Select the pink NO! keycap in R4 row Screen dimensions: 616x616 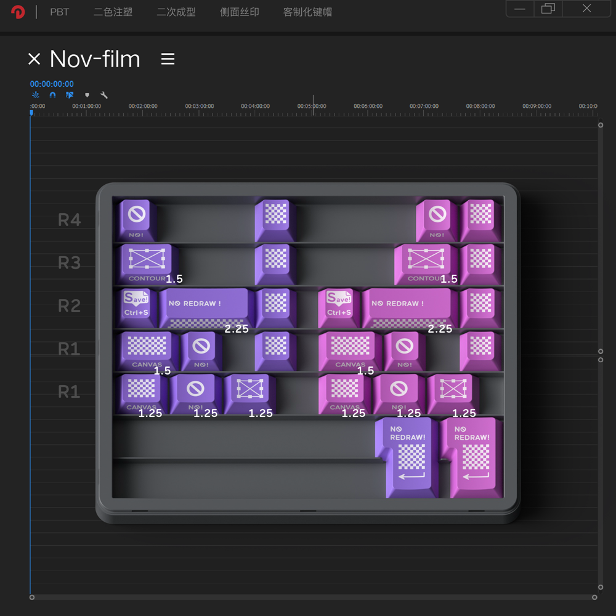[437, 220]
